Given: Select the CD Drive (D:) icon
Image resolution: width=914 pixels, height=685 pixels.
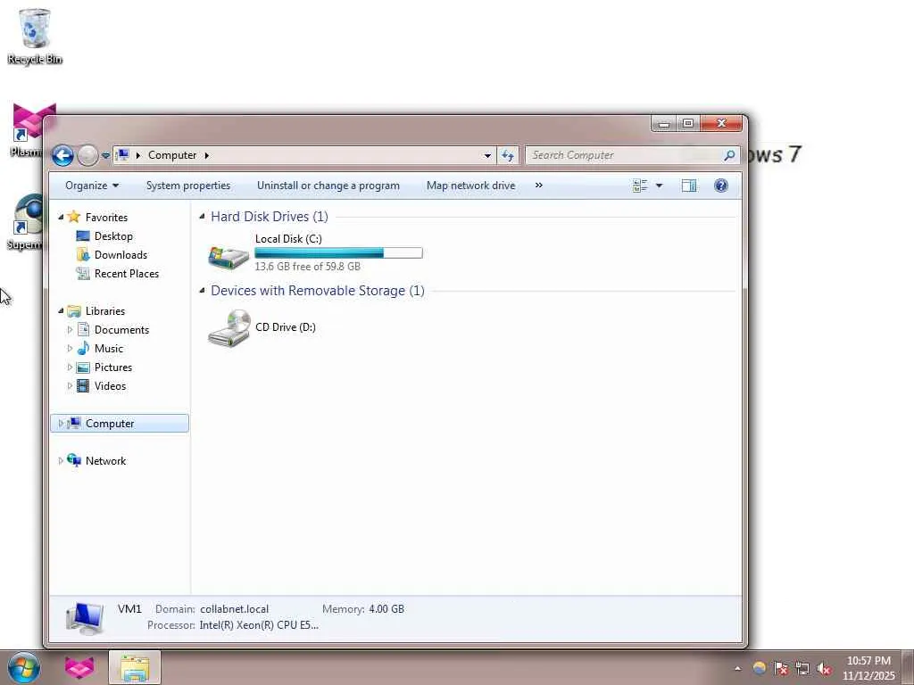Looking at the screenshot, I should tap(229, 328).
